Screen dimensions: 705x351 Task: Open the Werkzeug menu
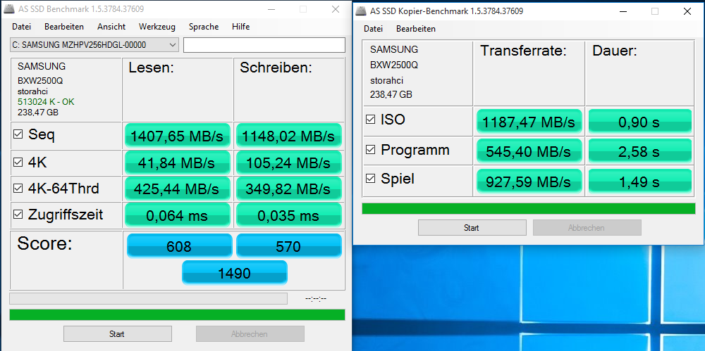pyautogui.click(x=157, y=27)
